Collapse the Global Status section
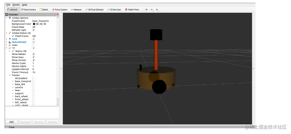The width and height of the screenshot is (291, 134). [x=7, y=33]
